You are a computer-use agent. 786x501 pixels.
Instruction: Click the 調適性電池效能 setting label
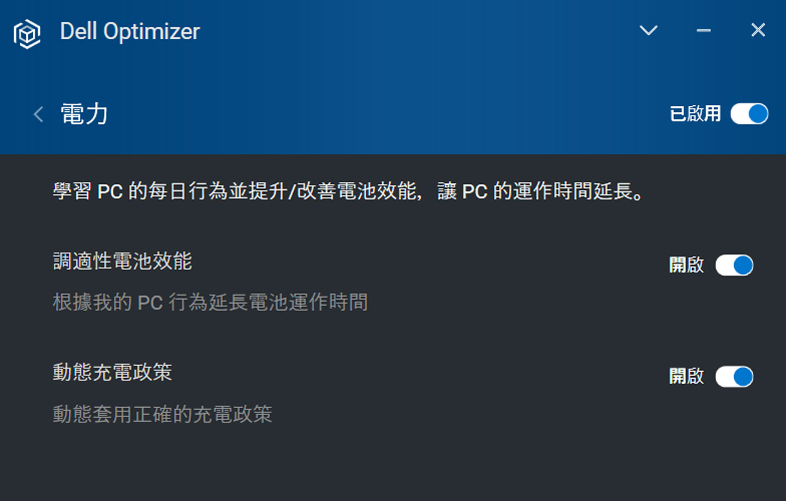122,262
